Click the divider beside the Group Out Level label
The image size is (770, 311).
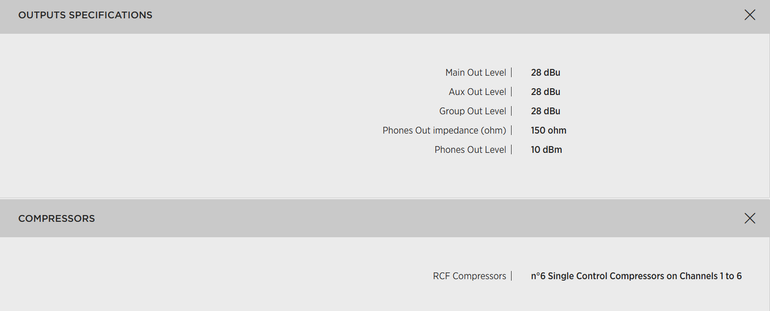[x=512, y=111]
